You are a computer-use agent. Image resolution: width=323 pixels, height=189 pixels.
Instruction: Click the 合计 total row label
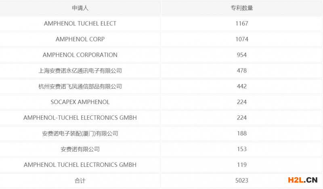pyautogui.click(x=80, y=181)
